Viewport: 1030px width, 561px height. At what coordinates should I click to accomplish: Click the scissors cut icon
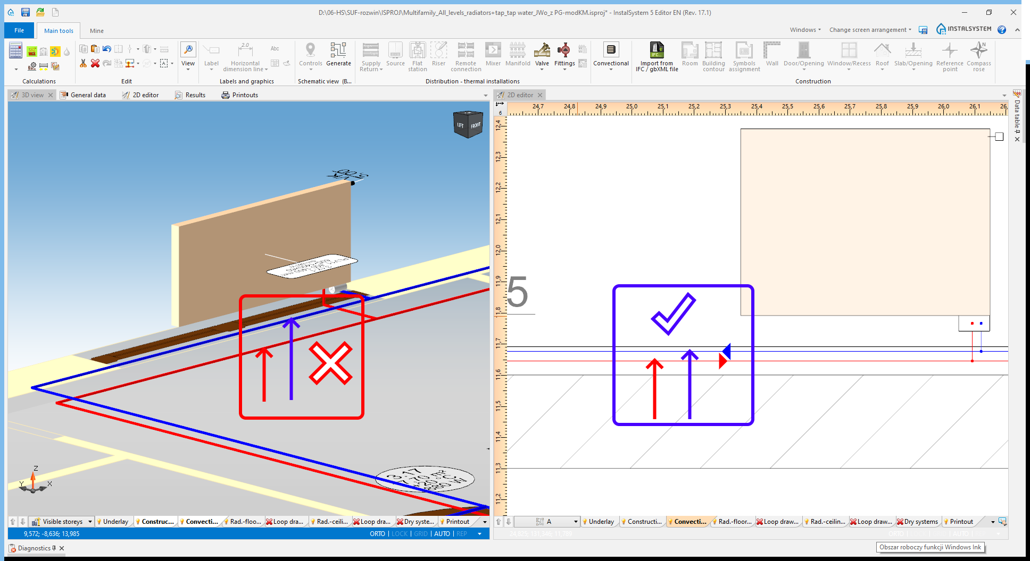coord(84,64)
